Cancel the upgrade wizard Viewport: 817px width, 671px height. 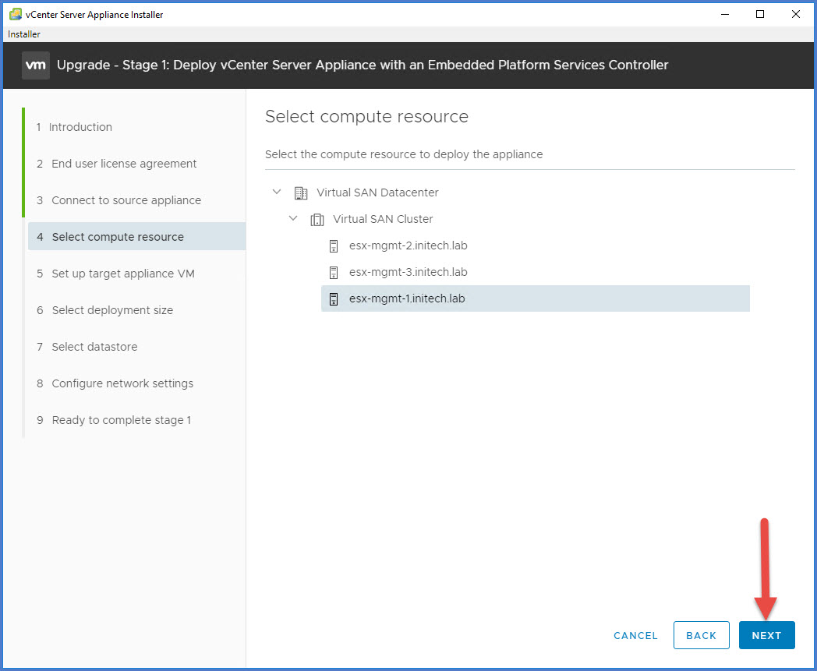(635, 635)
